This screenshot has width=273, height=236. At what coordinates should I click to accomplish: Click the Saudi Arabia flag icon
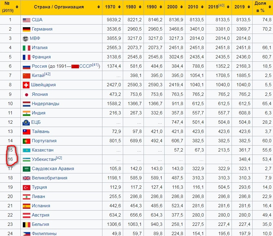[x=27, y=169]
